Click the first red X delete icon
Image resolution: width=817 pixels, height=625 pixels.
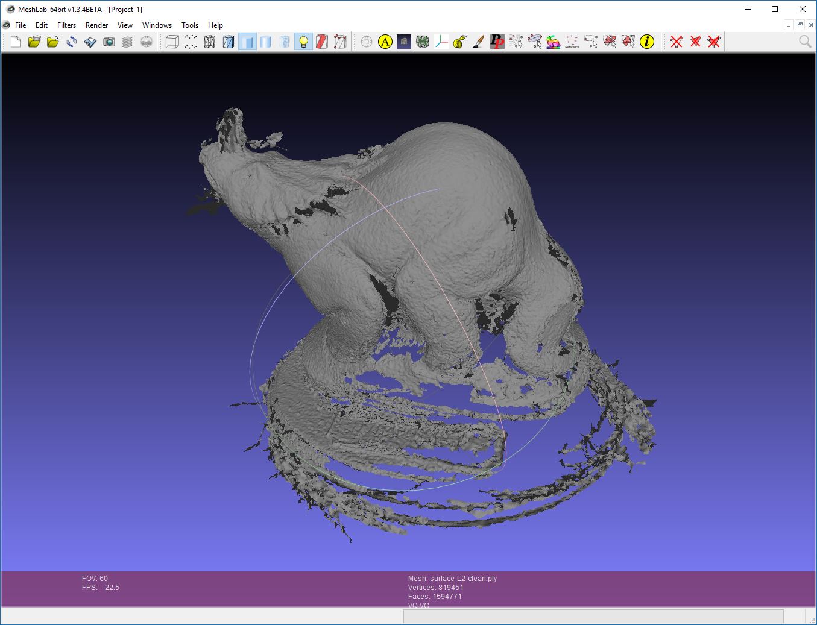point(677,42)
